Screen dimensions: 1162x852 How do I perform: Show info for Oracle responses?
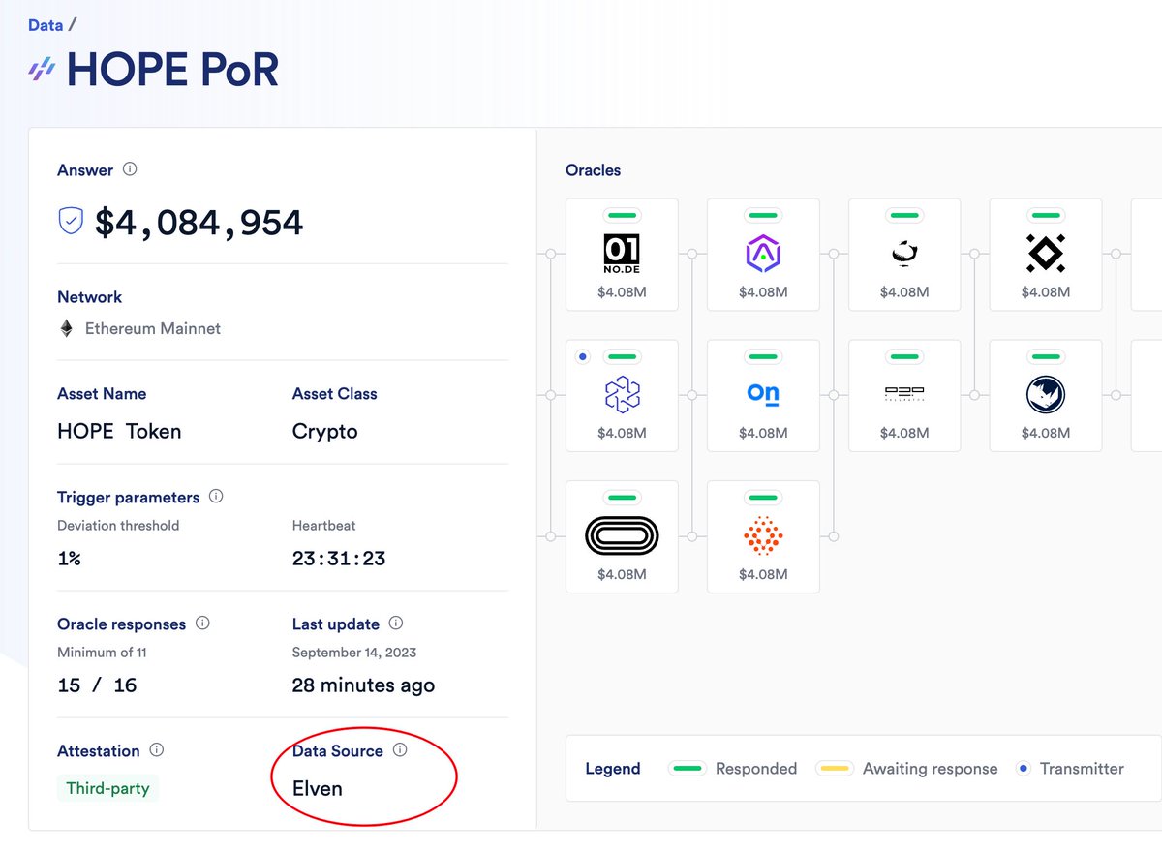click(x=203, y=624)
